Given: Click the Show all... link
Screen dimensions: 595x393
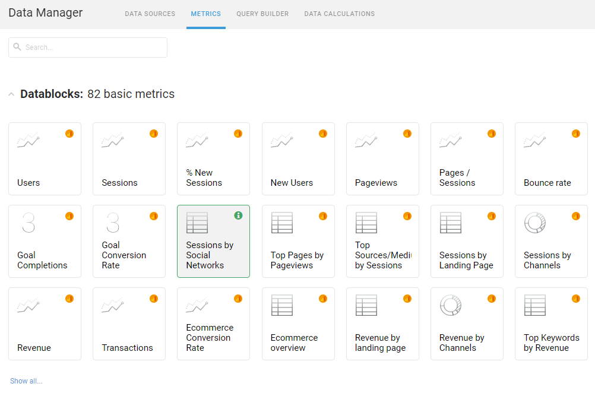Looking at the screenshot, I should (x=26, y=381).
